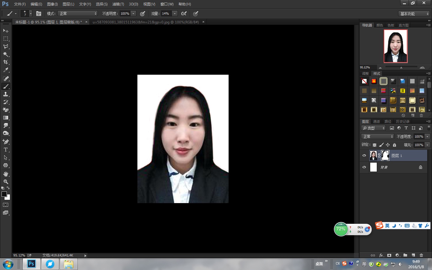Screen dimensions: 432x270
Task: Select the Path Selection tool
Action: tap(6, 157)
